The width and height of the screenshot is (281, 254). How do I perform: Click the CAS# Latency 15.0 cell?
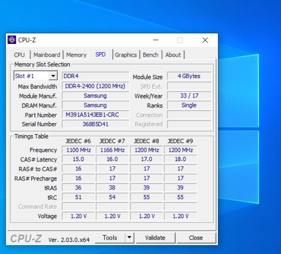point(78,159)
